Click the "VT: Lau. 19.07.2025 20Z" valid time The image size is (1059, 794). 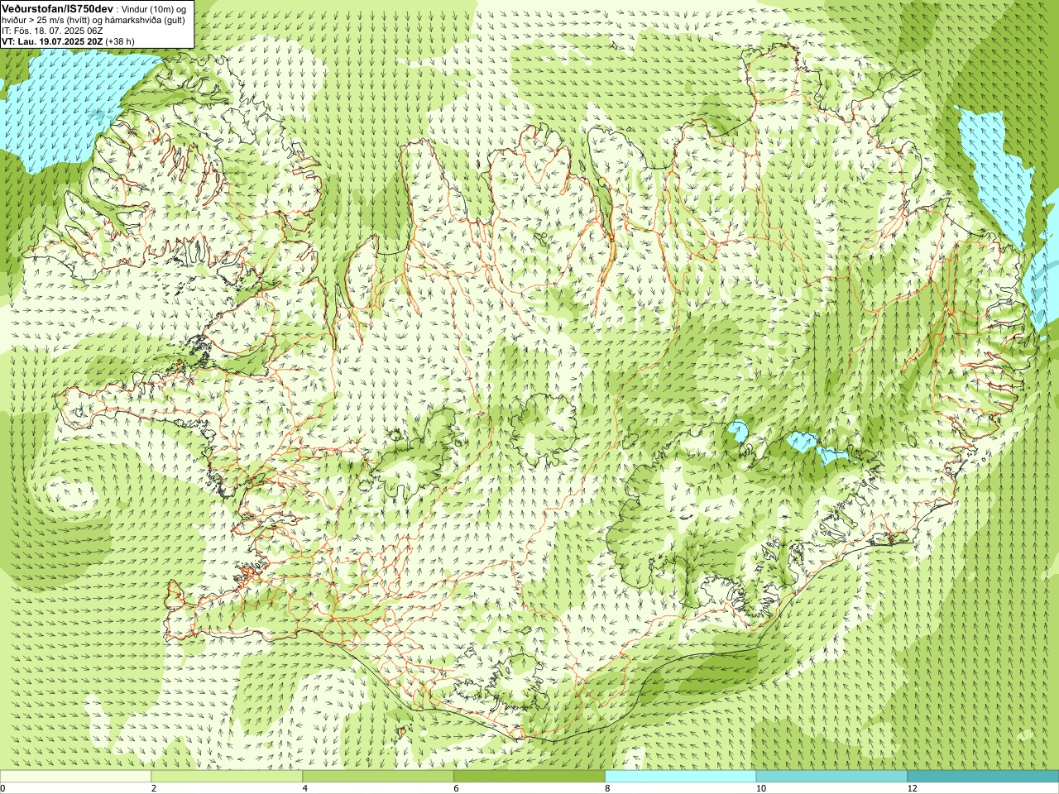click(x=52, y=41)
